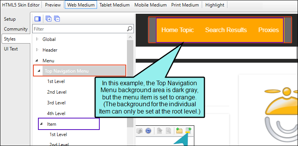Open the Setup tab
Image resolution: width=298 pixels, height=146 pixels.
click(10, 19)
